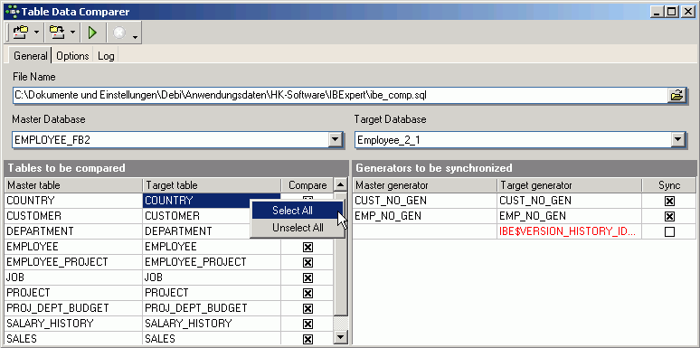Screen dimensions: 700x348
Task: Select PROJECT in Target table column
Action: tap(212, 293)
